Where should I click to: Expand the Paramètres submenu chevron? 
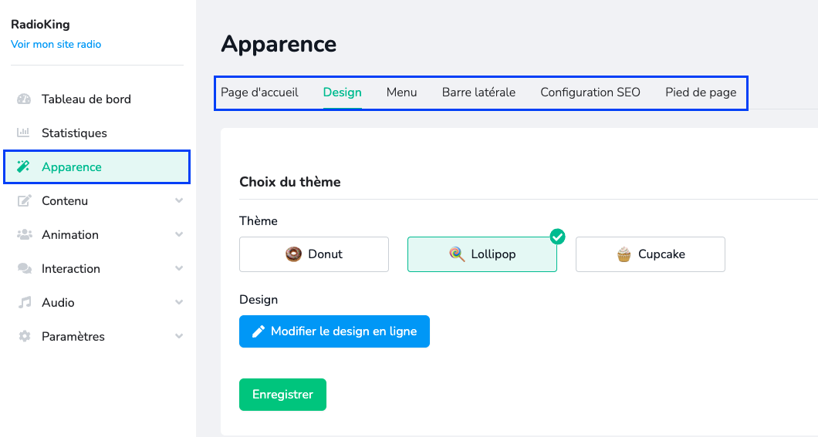click(179, 336)
